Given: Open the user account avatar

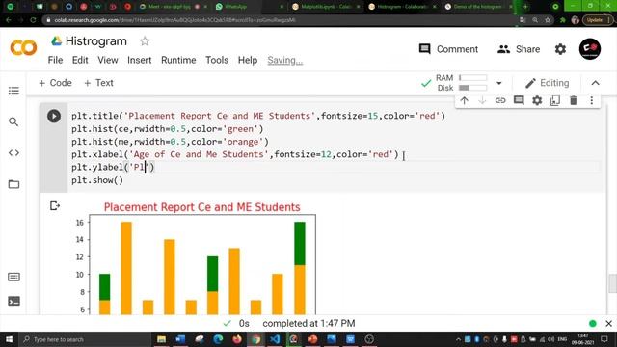Looking at the screenshot, I should (x=589, y=49).
